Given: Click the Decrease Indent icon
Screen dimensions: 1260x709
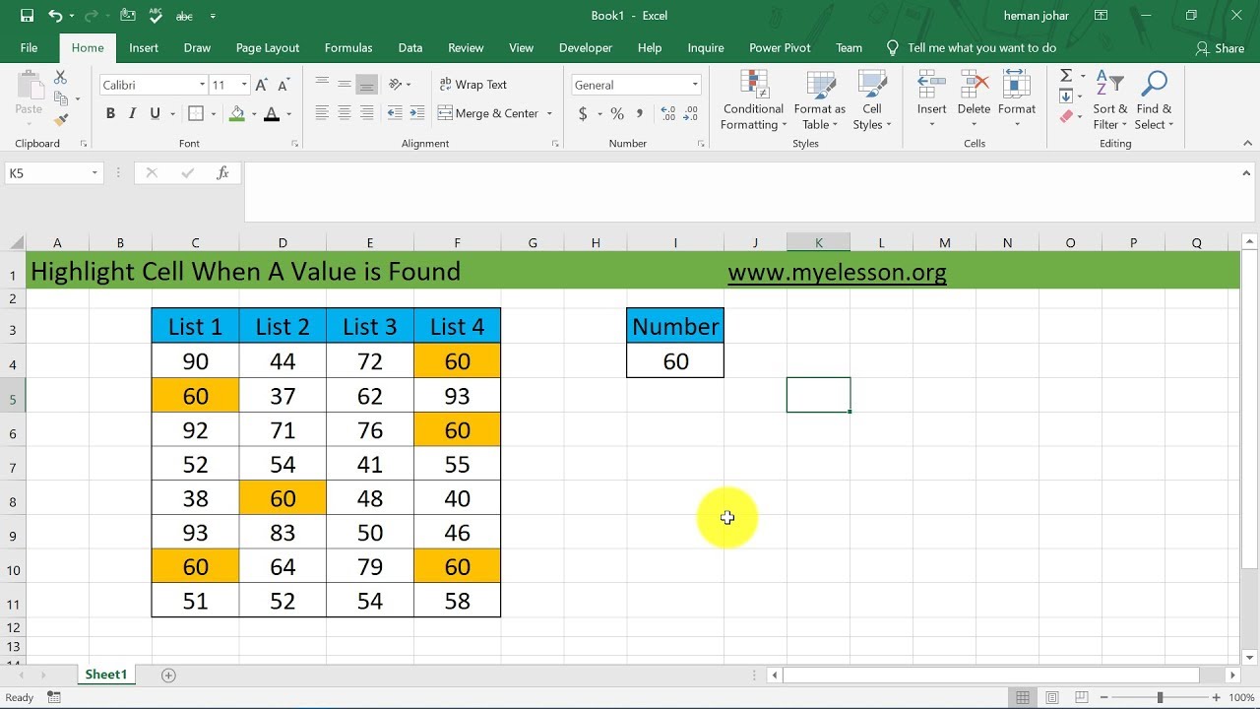Looking at the screenshot, I should point(396,113).
